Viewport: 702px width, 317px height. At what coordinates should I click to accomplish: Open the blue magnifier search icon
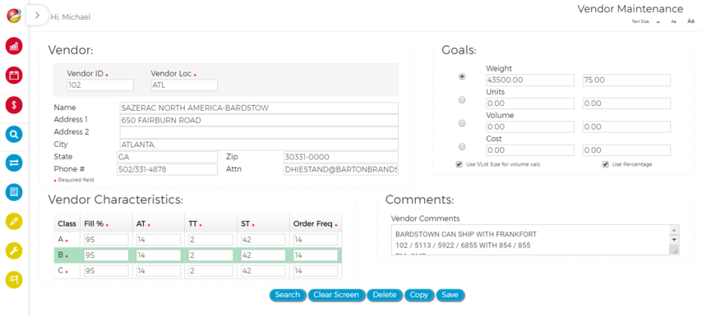14,134
